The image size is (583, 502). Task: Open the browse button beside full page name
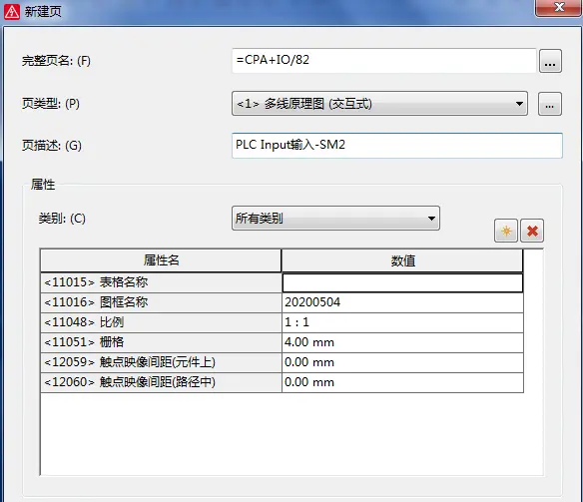pos(550,61)
